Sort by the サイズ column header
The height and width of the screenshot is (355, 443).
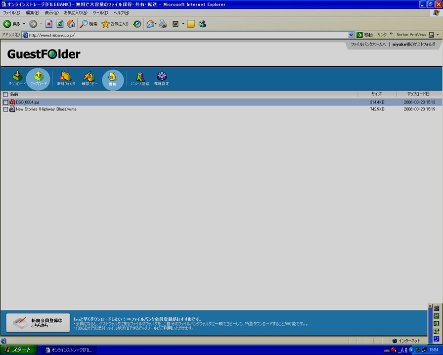(x=377, y=94)
